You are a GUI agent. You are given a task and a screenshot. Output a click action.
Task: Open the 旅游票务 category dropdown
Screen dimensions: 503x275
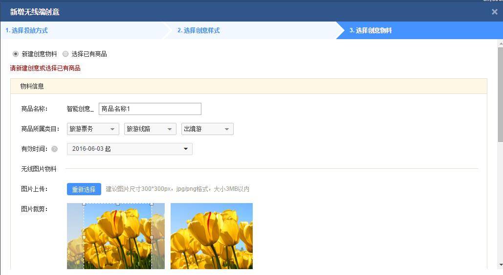coord(93,129)
